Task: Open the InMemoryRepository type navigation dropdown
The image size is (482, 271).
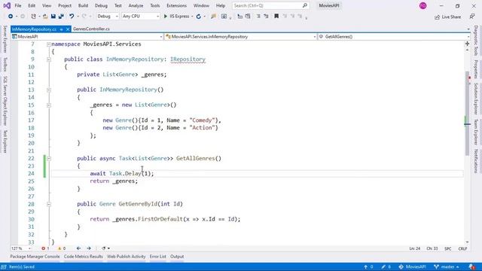Action: (x=241, y=37)
